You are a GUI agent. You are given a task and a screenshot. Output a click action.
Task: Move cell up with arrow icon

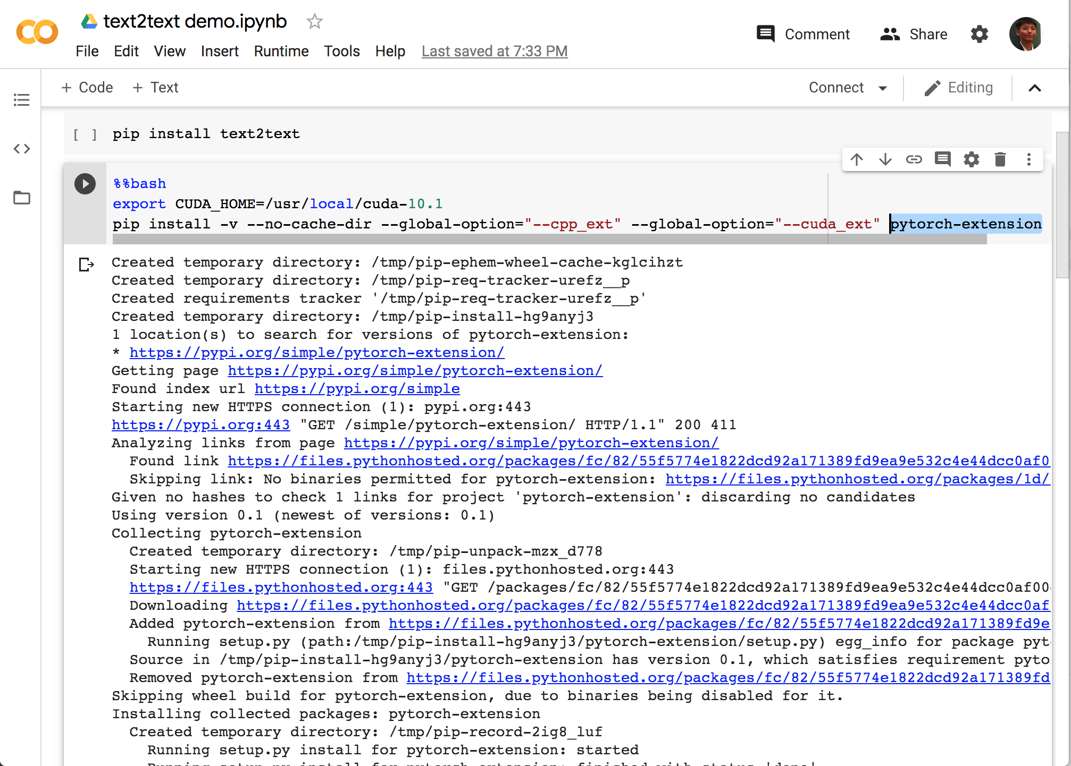point(856,159)
